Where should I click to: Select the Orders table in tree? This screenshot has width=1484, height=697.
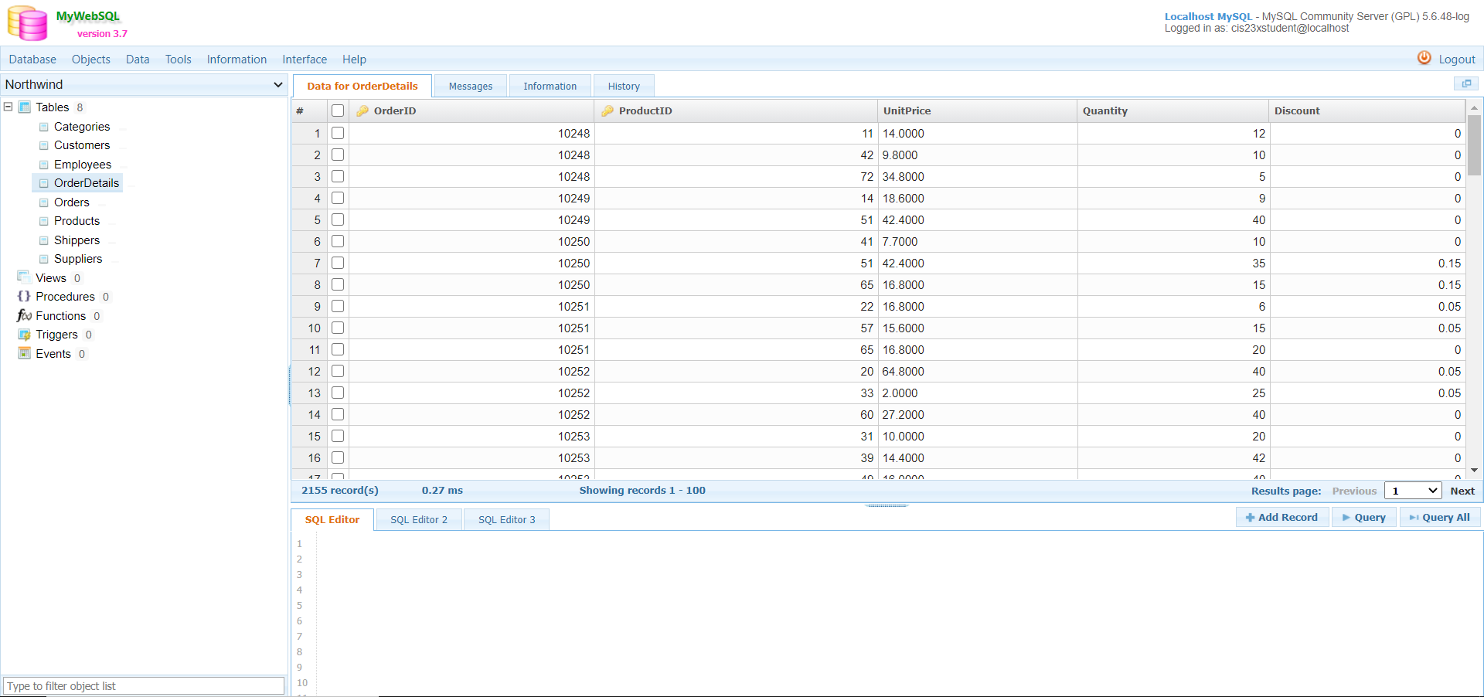pos(72,202)
